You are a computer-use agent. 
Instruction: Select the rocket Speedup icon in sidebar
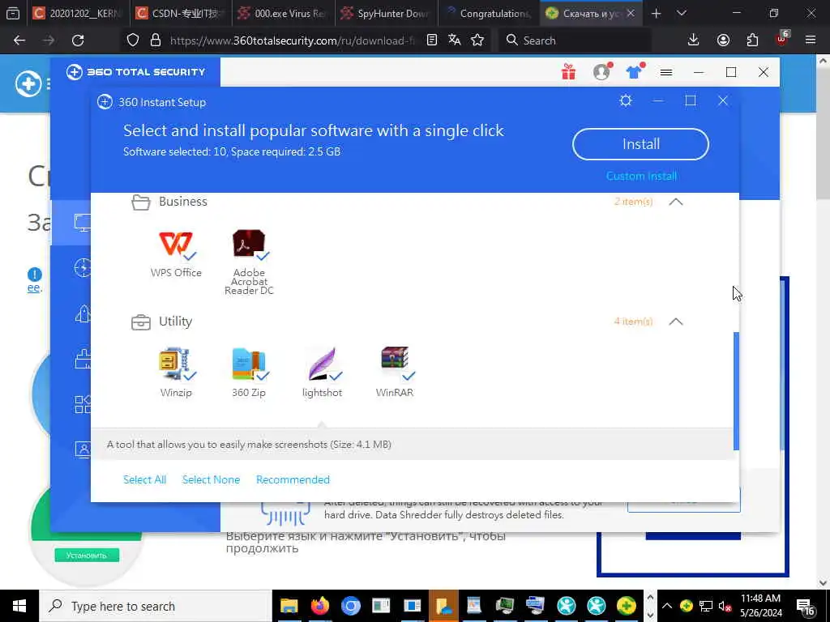click(x=82, y=313)
